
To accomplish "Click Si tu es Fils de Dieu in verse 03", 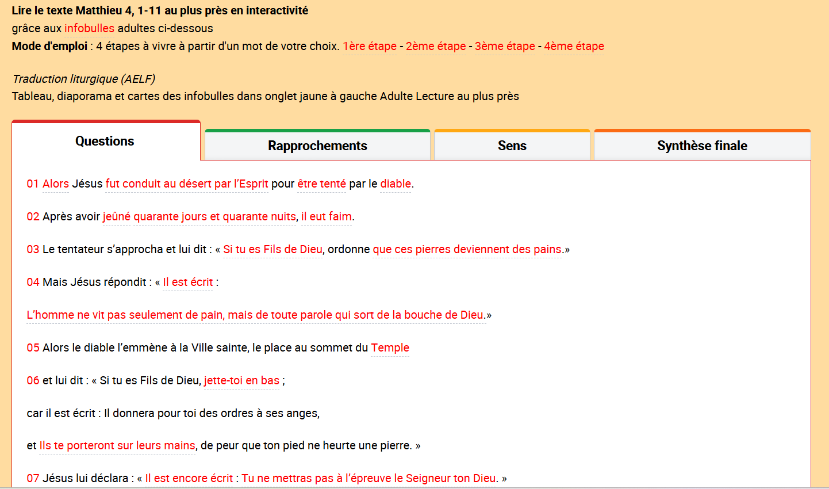I will tap(273, 249).
